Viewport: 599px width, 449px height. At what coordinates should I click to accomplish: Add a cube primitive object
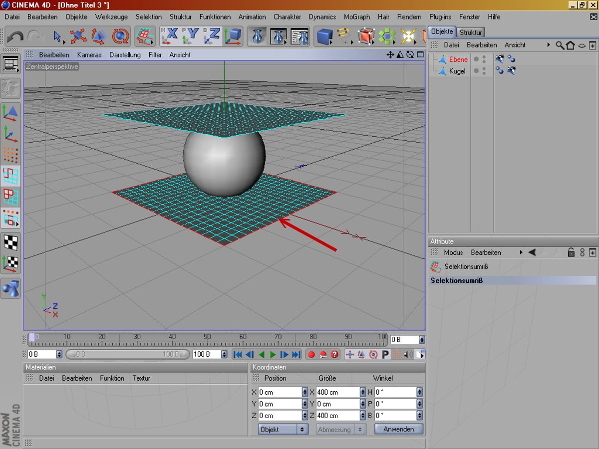pos(324,36)
